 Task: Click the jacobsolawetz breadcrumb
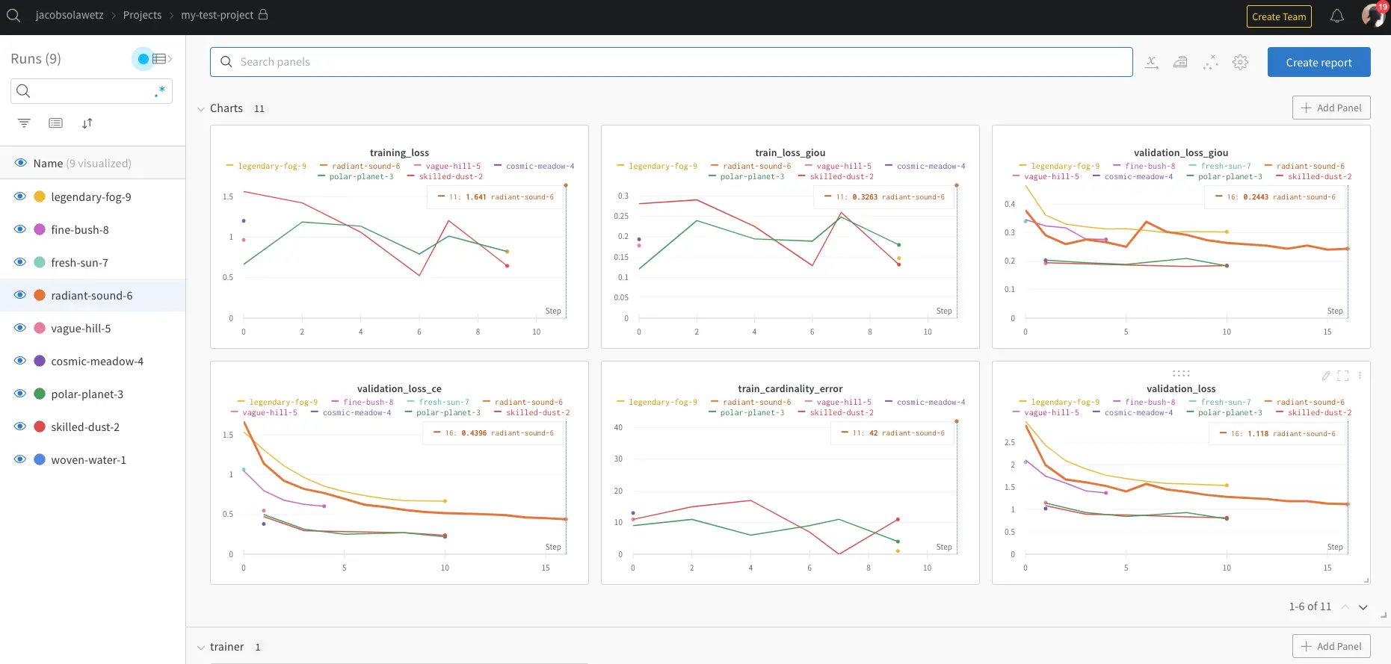click(70, 15)
